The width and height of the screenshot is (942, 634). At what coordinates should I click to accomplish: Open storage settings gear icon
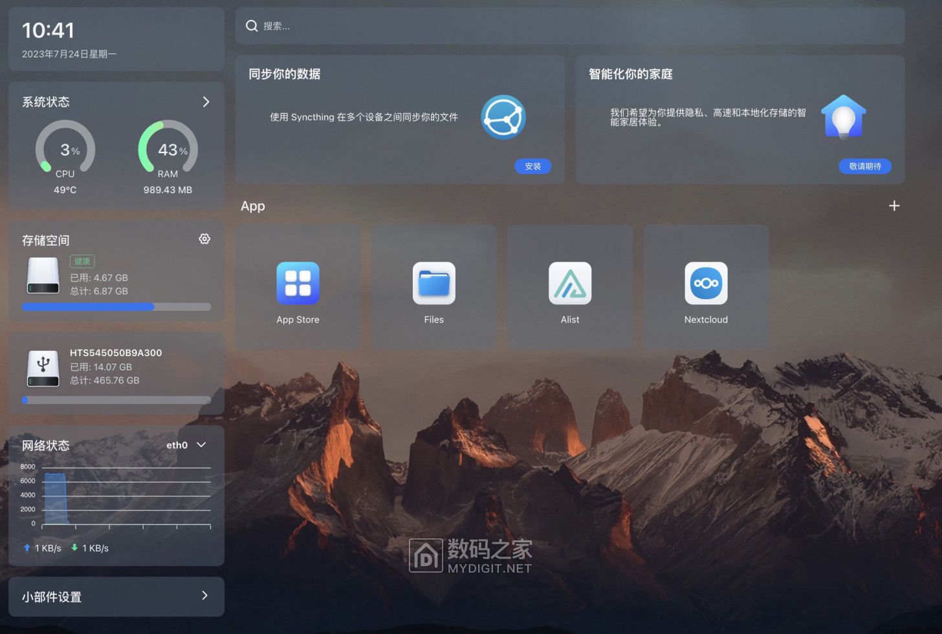coord(204,239)
